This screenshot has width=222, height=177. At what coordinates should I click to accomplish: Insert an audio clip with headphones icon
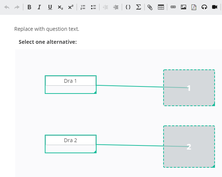click(x=204, y=7)
